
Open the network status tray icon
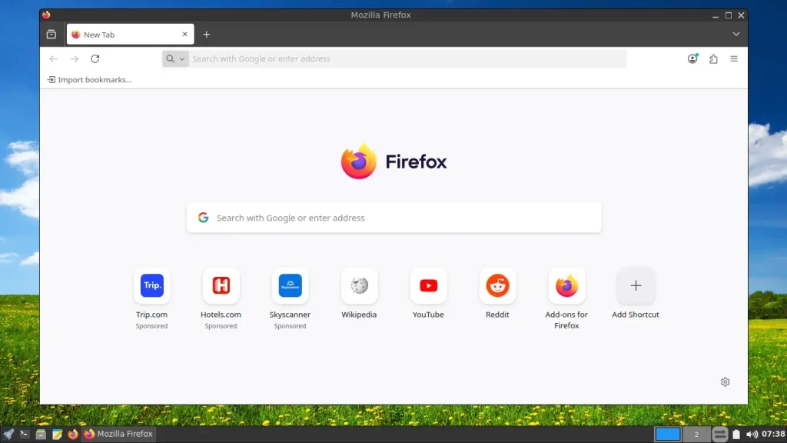[719, 434]
